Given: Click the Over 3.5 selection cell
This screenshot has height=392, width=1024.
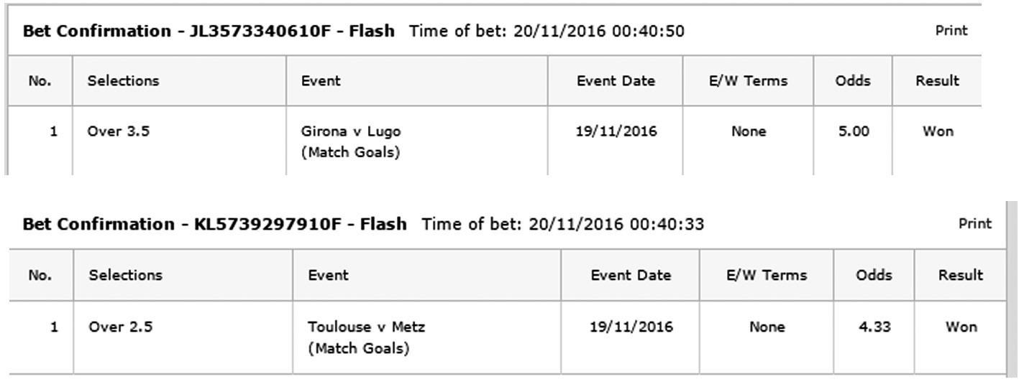Looking at the screenshot, I should [x=119, y=132].
